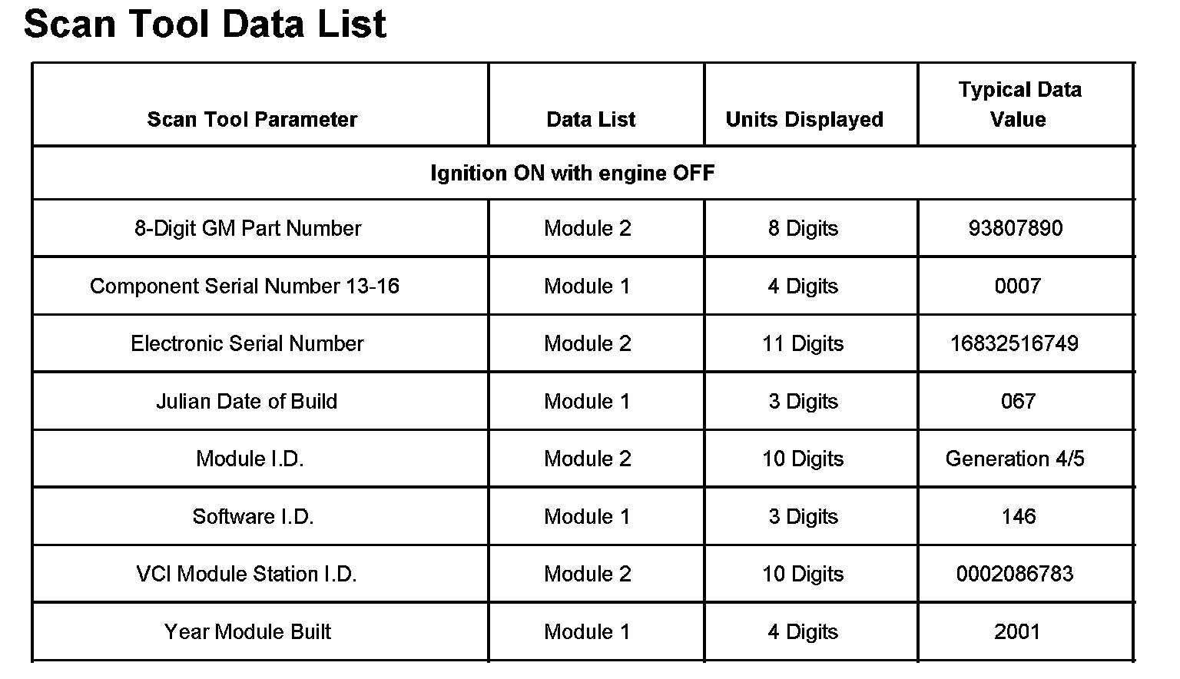Select the "Ignition ON with engine OFF" row
1180x679 pixels.
[x=572, y=173]
